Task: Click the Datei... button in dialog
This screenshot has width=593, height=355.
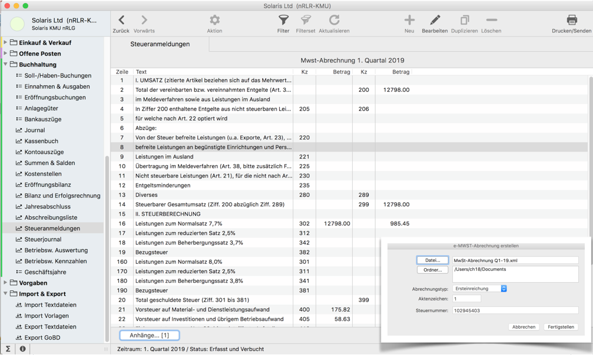Action: (x=432, y=260)
